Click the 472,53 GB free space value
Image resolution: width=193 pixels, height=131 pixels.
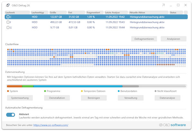click(74, 22)
